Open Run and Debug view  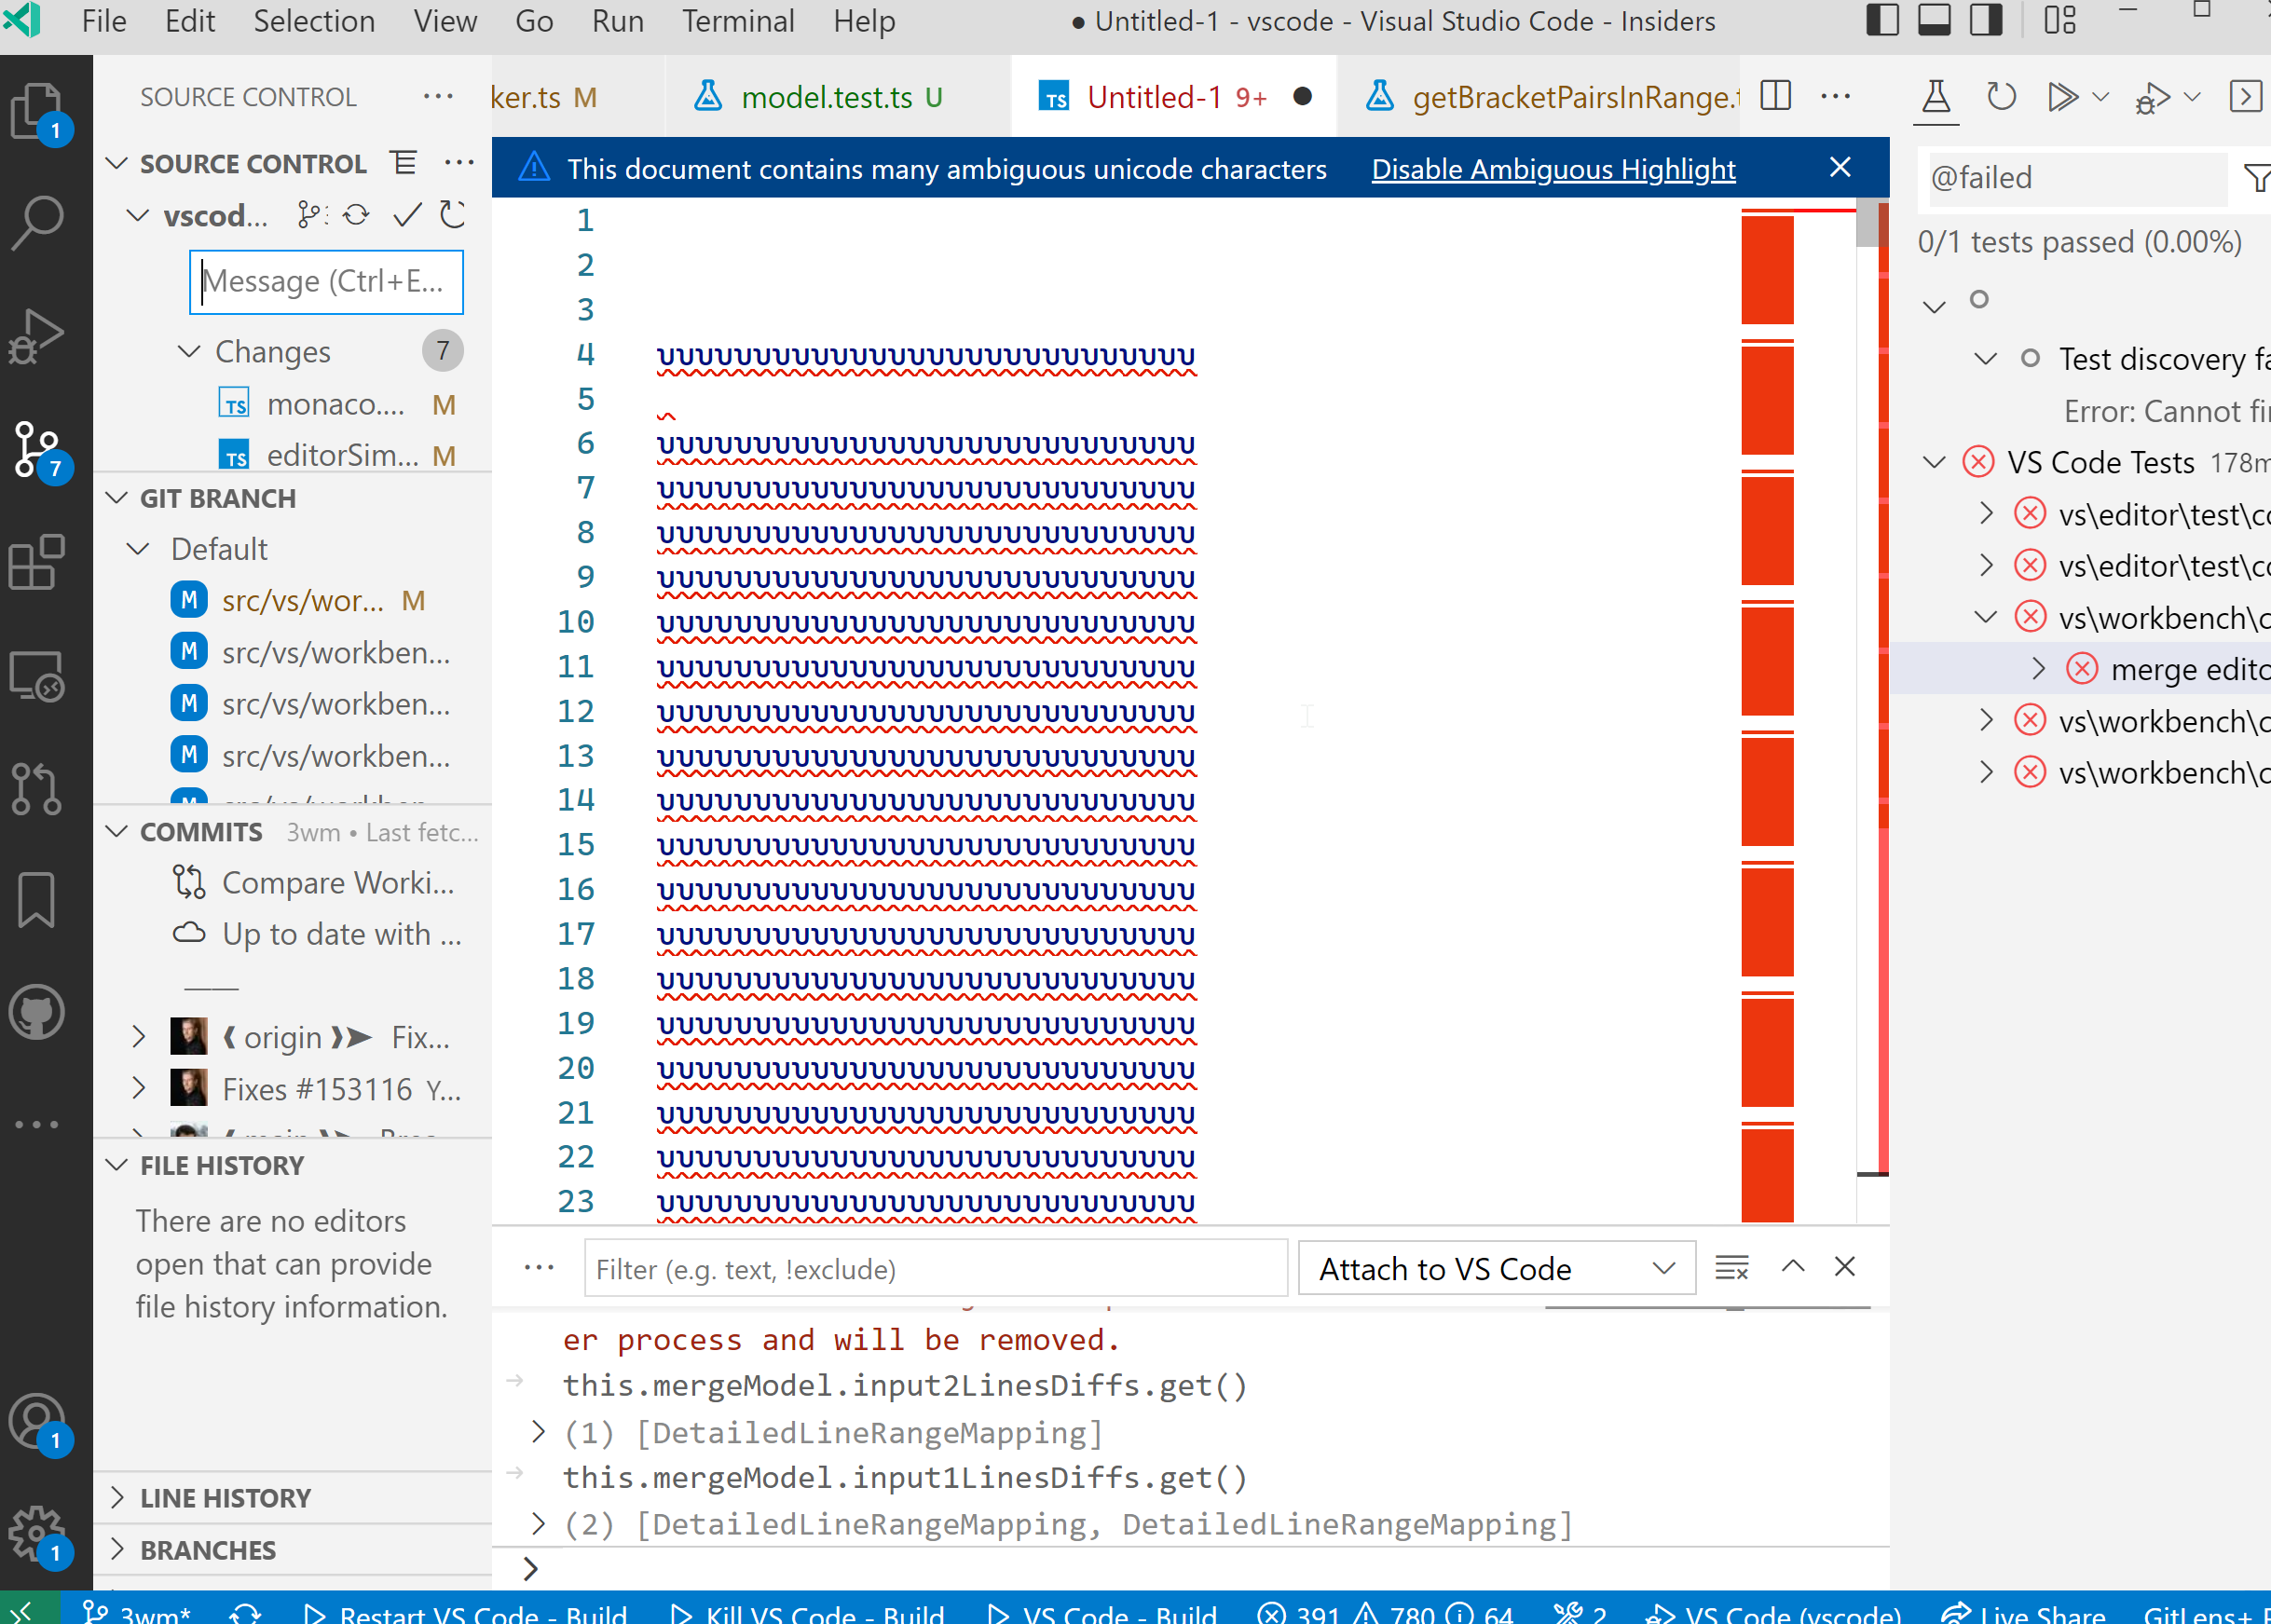pos(38,335)
